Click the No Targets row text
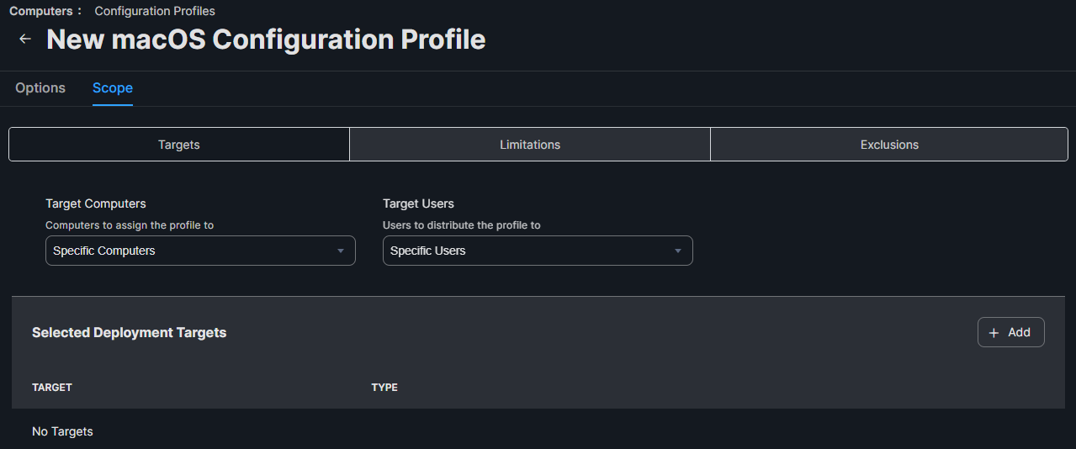The width and height of the screenshot is (1076, 449). (x=62, y=431)
